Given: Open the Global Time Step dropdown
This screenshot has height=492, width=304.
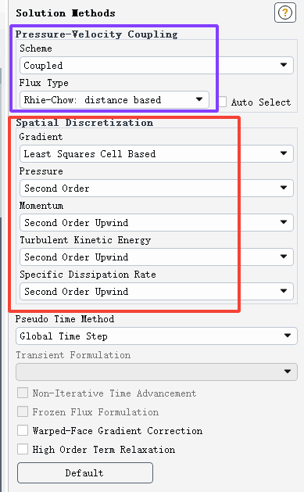Looking at the screenshot, I should pyautogui.click(x=156, y=336).
